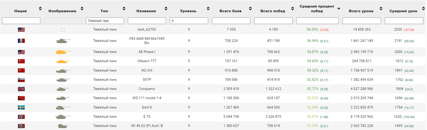Click the Conqueror tank name
Viewport: 427px width, 130px height.
[147, 89]
